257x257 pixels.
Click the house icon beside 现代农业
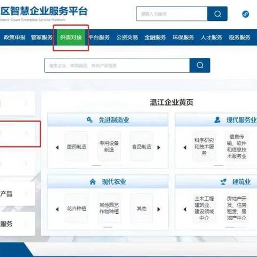pyautogui.click(x=93, y=182)
